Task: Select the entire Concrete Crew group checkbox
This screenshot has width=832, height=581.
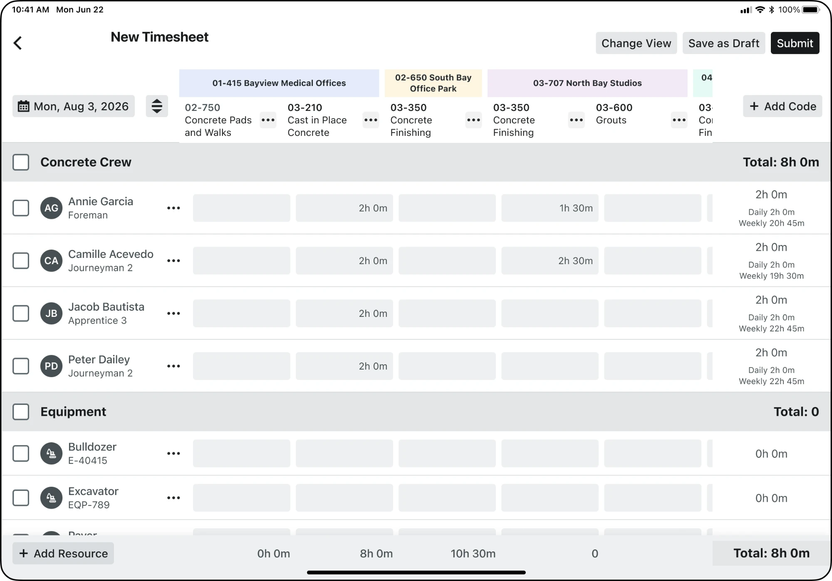Action: click(21, 162)
